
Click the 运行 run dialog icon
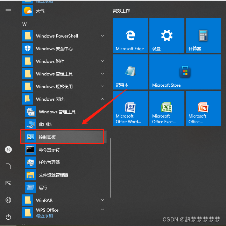pos(30,187)
